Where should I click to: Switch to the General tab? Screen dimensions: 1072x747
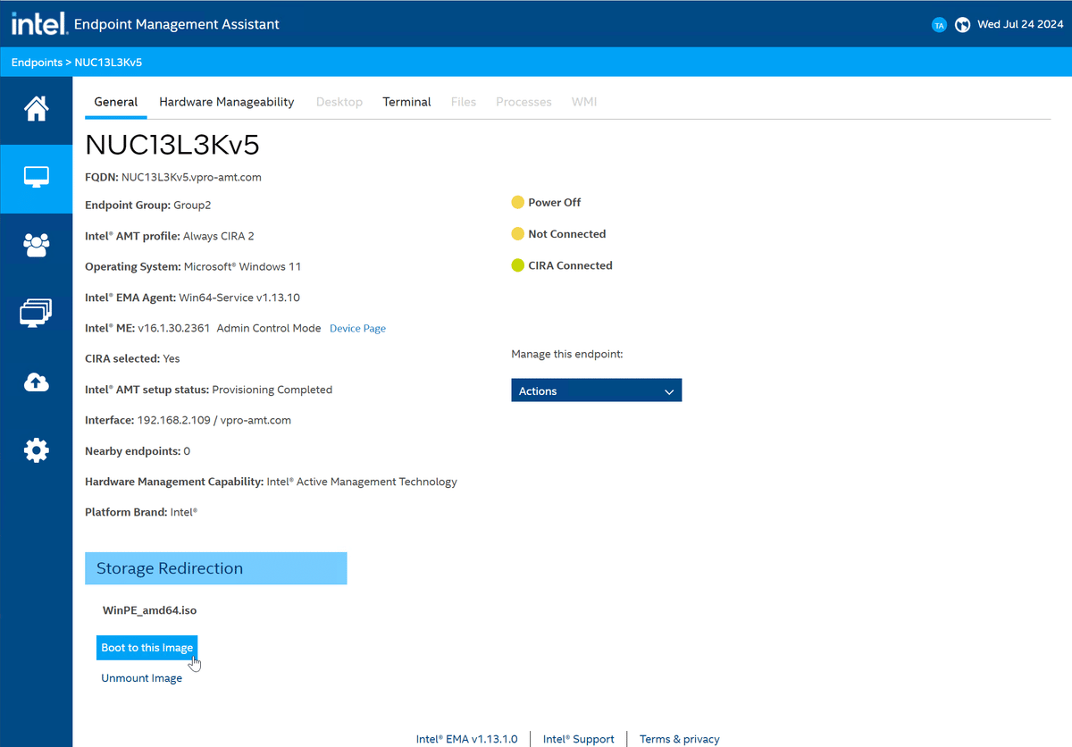[x=116, y=102]
